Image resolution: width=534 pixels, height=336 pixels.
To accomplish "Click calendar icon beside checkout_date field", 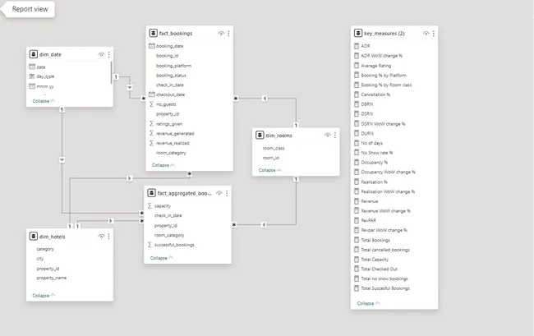I will 152,94.
